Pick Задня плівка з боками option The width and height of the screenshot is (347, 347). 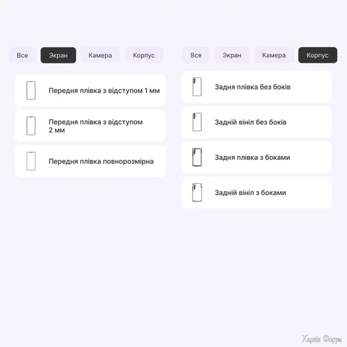click(x=252, y=157)
